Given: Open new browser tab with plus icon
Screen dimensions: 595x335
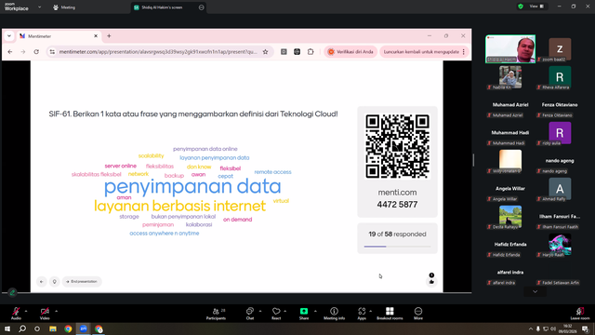Looking at the screenshot, I should [x=109, y=35].
